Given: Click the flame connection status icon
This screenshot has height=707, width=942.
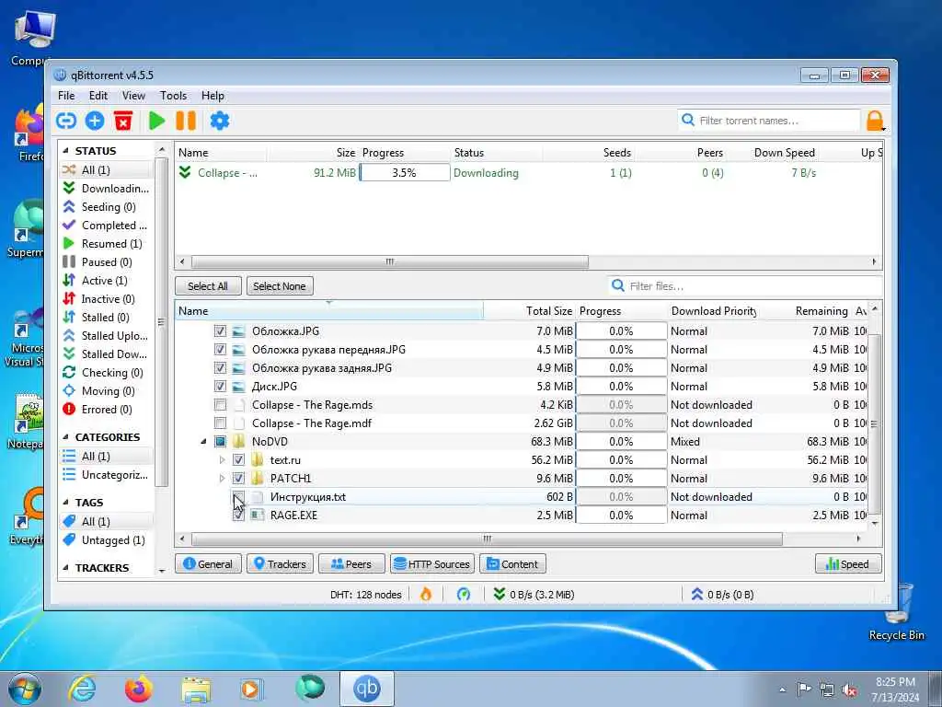Looking at the screenshot, I should coord(426,594).
